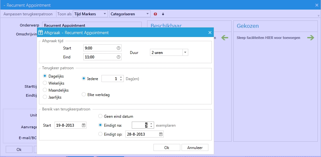This screenshot has width=321, height=157.
Task: Click the low importance down arrow icon
Action: pos(163,14)
